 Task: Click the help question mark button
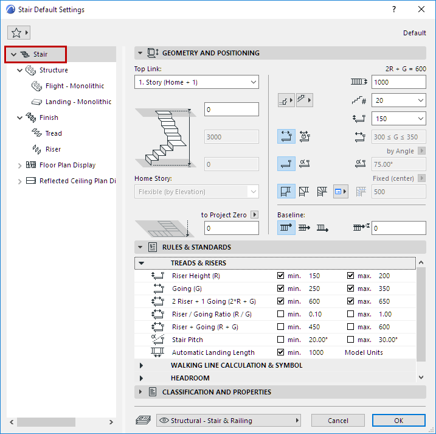pos(393,10)
